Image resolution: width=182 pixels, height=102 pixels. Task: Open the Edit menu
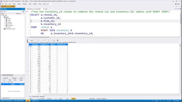pyautogui.click(x=6, y=4)
